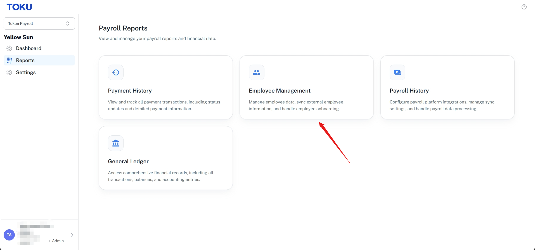Click the General Ledger bank icon
Screen dimensions: 535x250
click(116, 143)
